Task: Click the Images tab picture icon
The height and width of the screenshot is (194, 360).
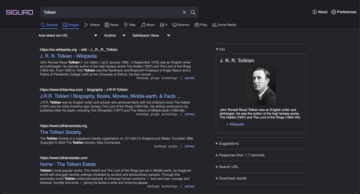Action: tap(65, 25)
